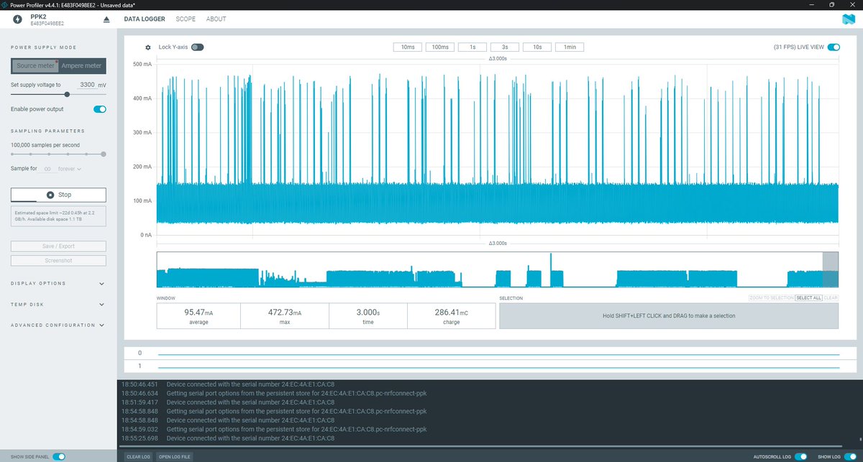Screen dimensions: 863x462
Task: Toggle the Autoscroll Log switch
Action: [x=801, y=456]
